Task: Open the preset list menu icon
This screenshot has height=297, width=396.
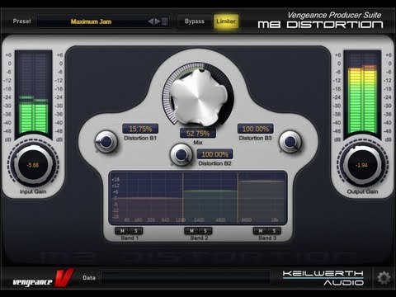Action: (x=164, y=21)
